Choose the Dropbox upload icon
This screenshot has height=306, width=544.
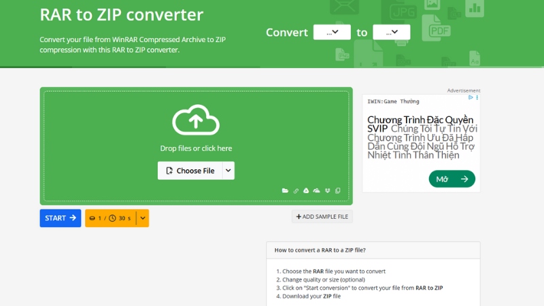click(327, 191)
